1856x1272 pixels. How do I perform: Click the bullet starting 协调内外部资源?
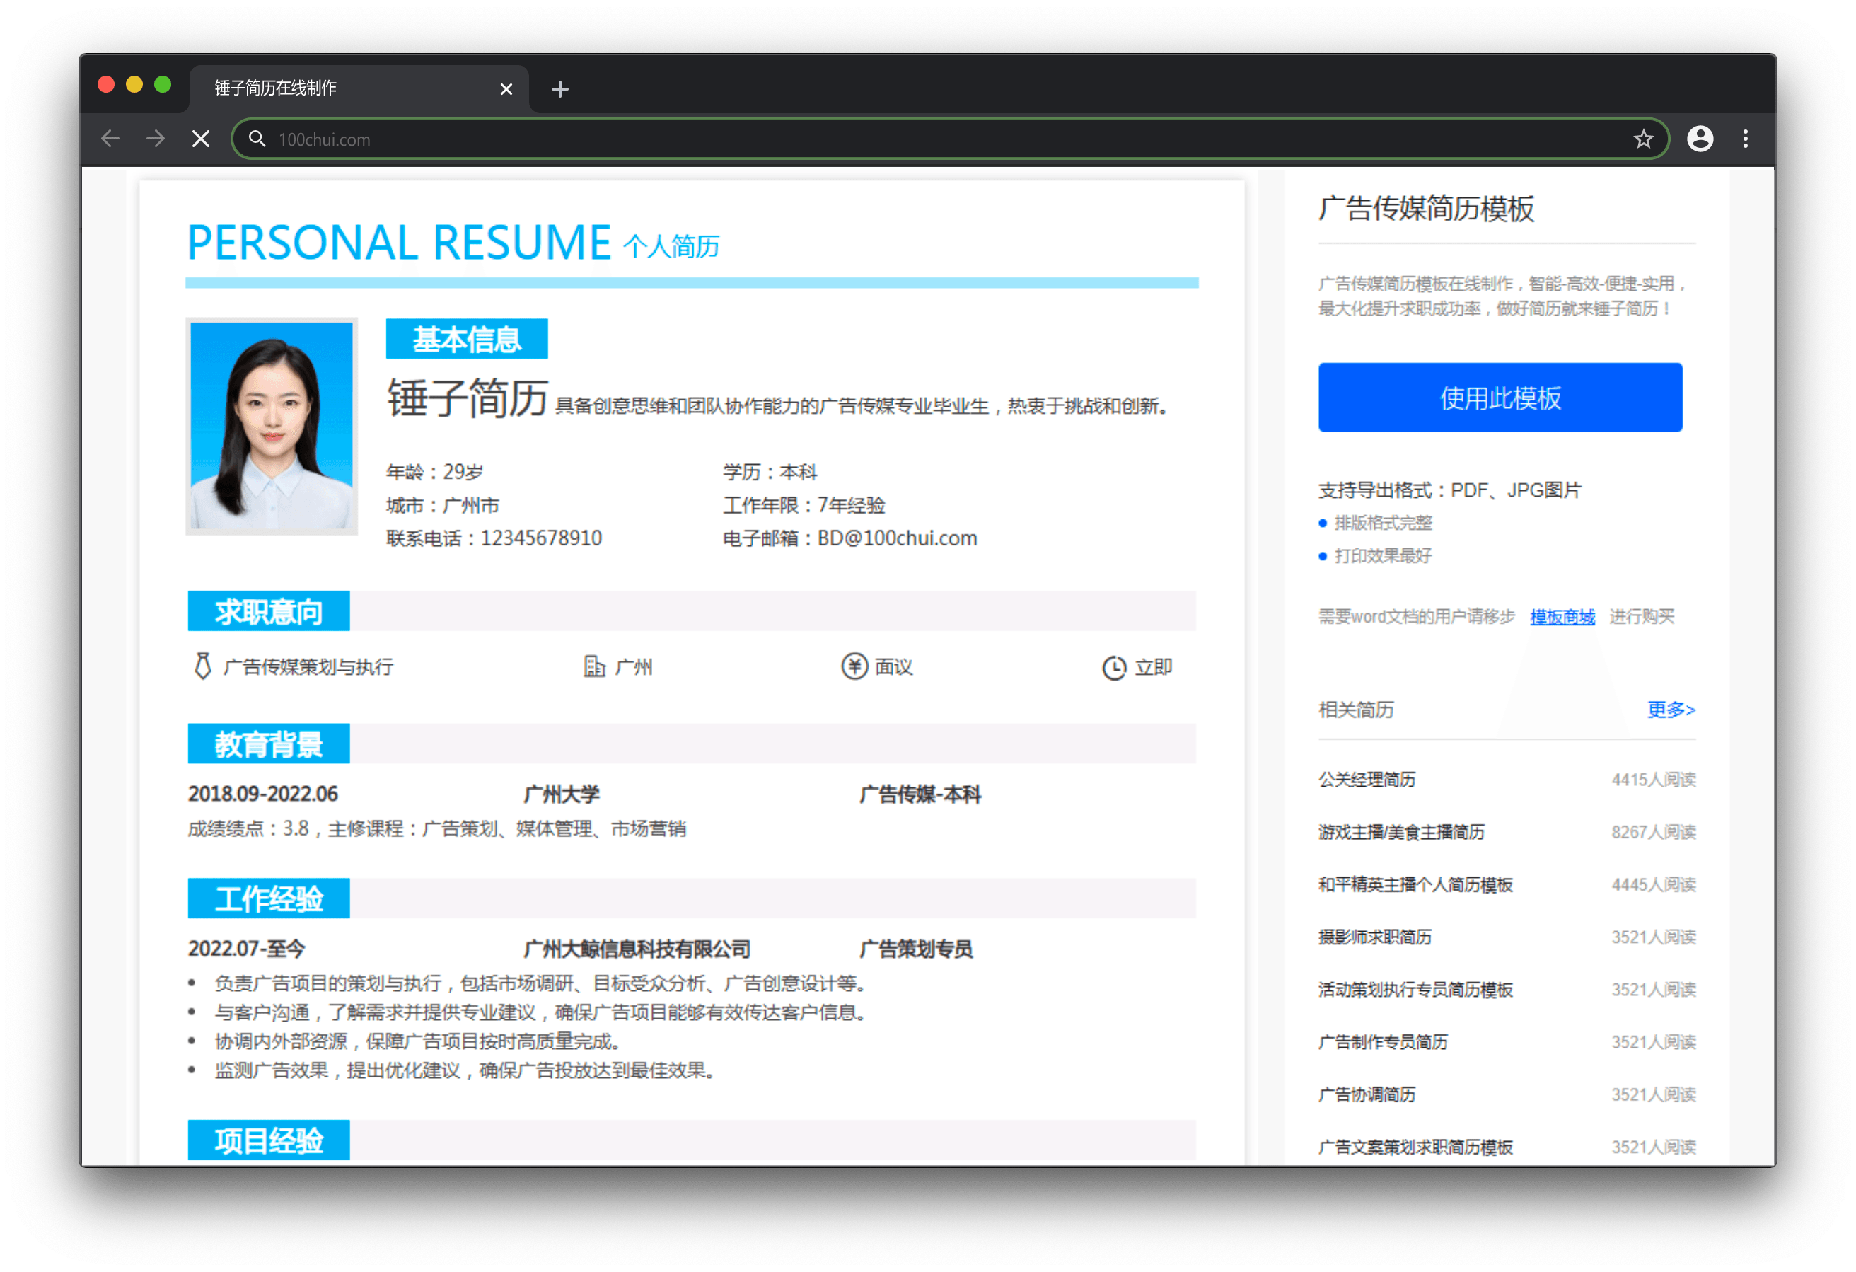click(418, 1041)
